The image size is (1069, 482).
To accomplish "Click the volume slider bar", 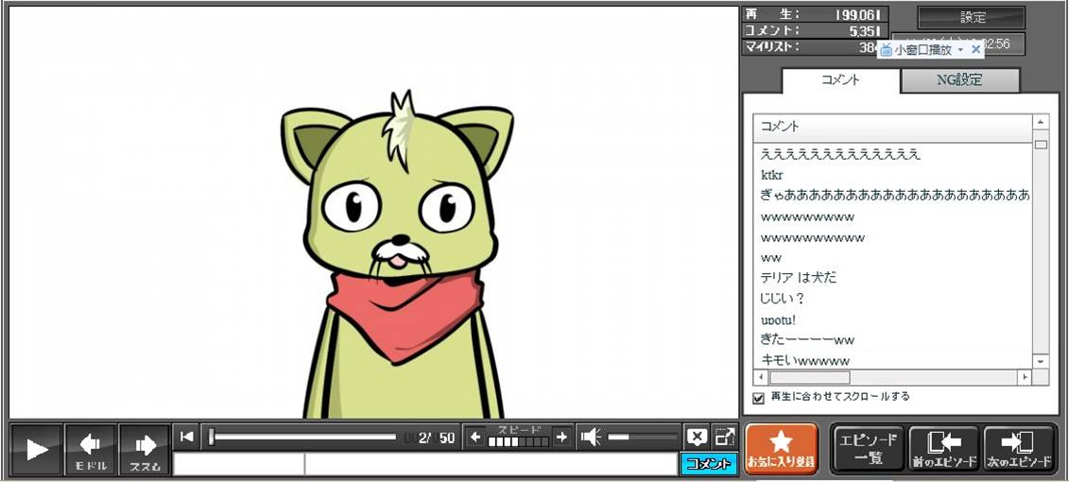I will (x=643, y=437).
